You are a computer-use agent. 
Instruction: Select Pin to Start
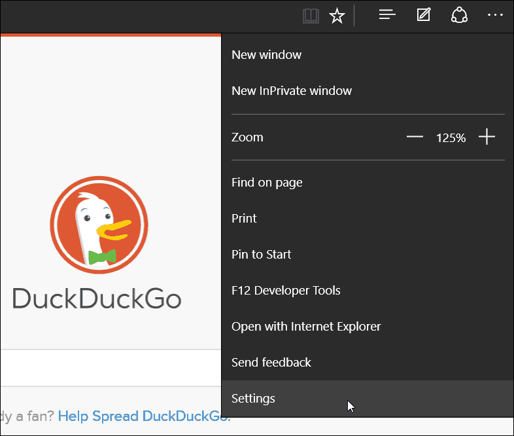coord(368,255)
